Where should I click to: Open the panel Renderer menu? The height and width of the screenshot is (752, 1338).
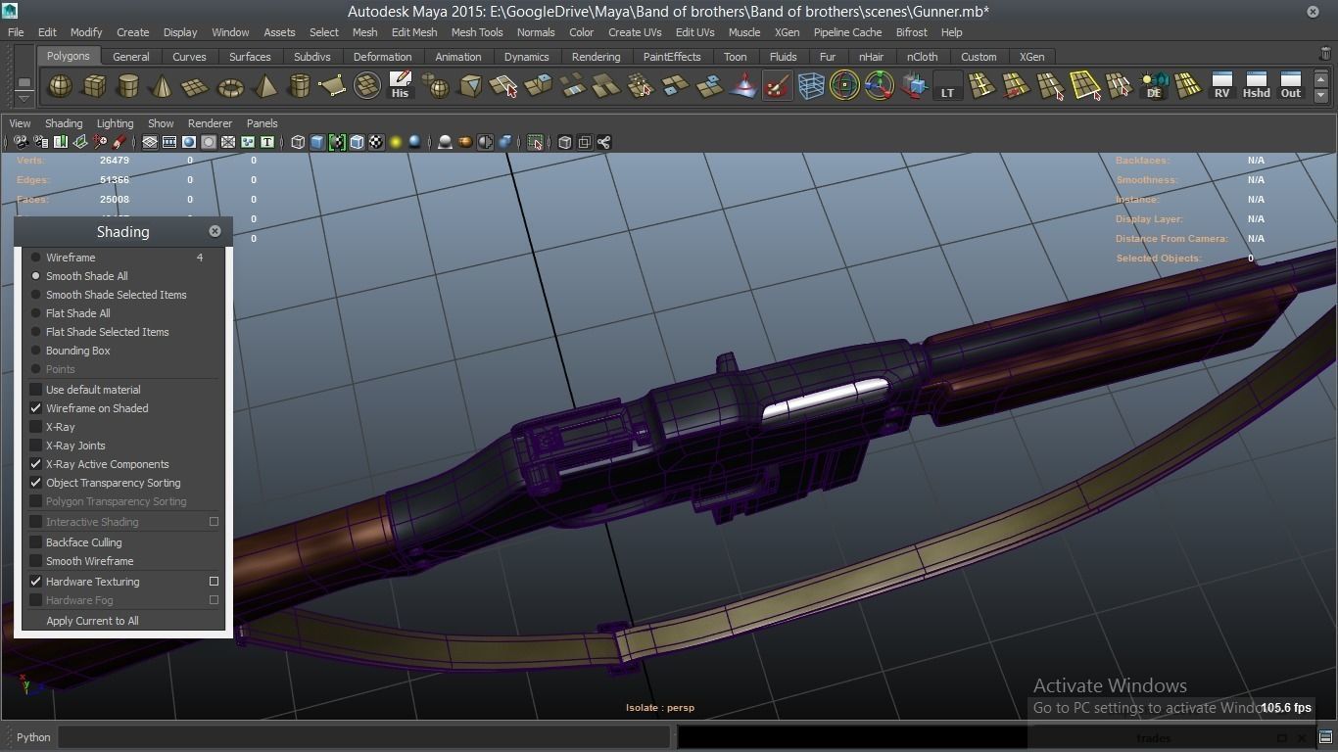point(210,123)
